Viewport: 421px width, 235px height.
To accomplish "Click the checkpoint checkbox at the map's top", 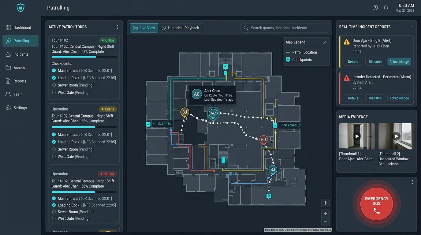I will (x=225, y=66).
